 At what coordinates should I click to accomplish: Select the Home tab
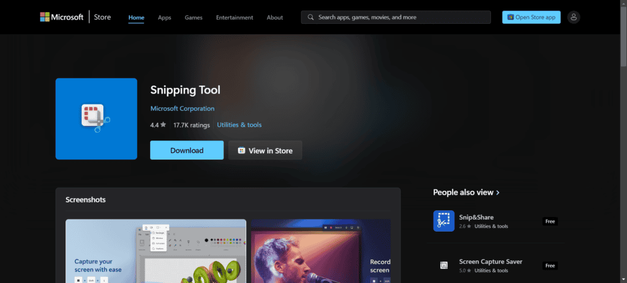click(137, 18)
